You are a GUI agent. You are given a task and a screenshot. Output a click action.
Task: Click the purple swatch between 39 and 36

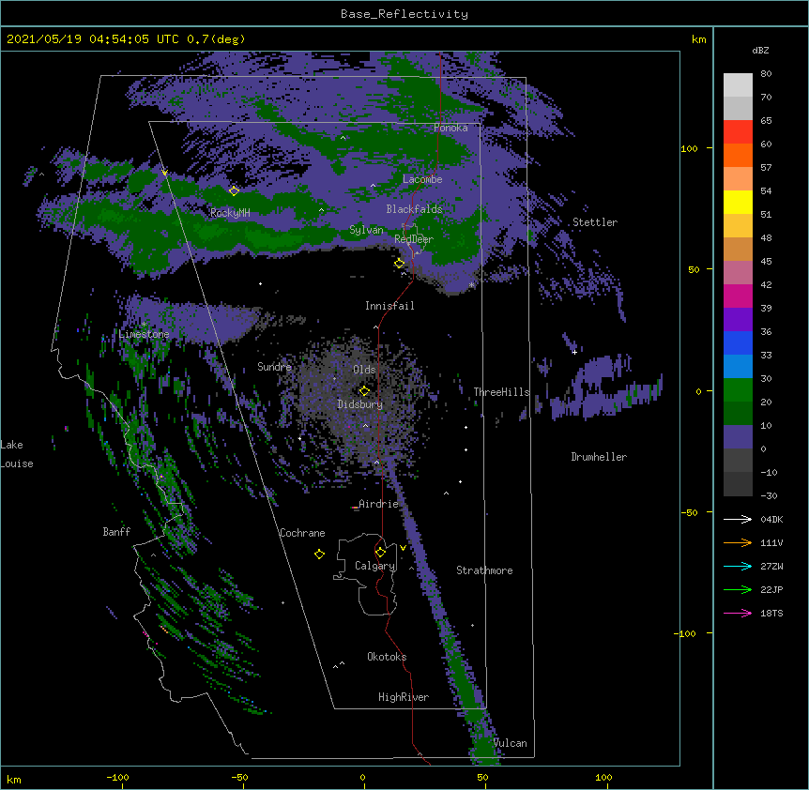(x=738, y=320)
